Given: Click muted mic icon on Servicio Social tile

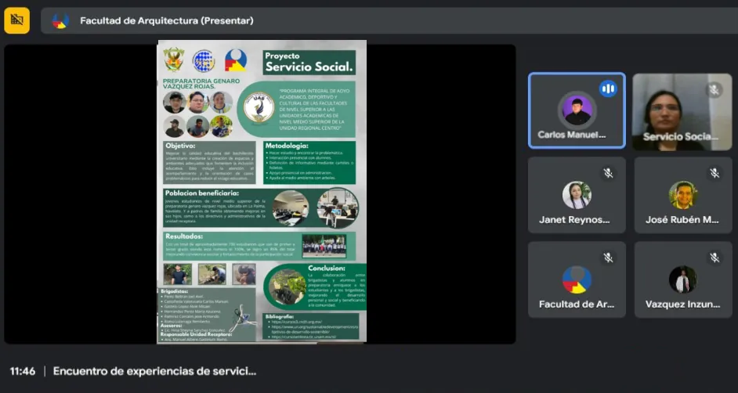Looking at the screenshot, I should 714,89.
